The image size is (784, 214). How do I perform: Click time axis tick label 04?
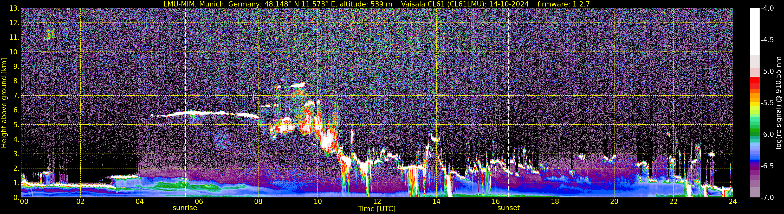coord(140,202)
